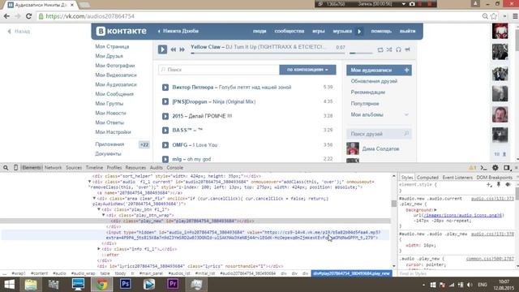Click Приложения +22 counter badge
The height and width of the screenshot is (292, 519).
(x=144, y=144)
